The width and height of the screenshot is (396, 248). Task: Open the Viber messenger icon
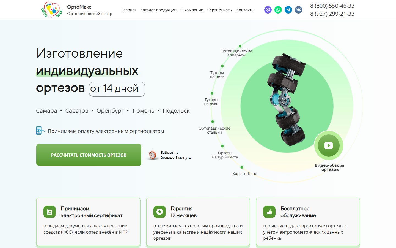click(x=268, y=10)
